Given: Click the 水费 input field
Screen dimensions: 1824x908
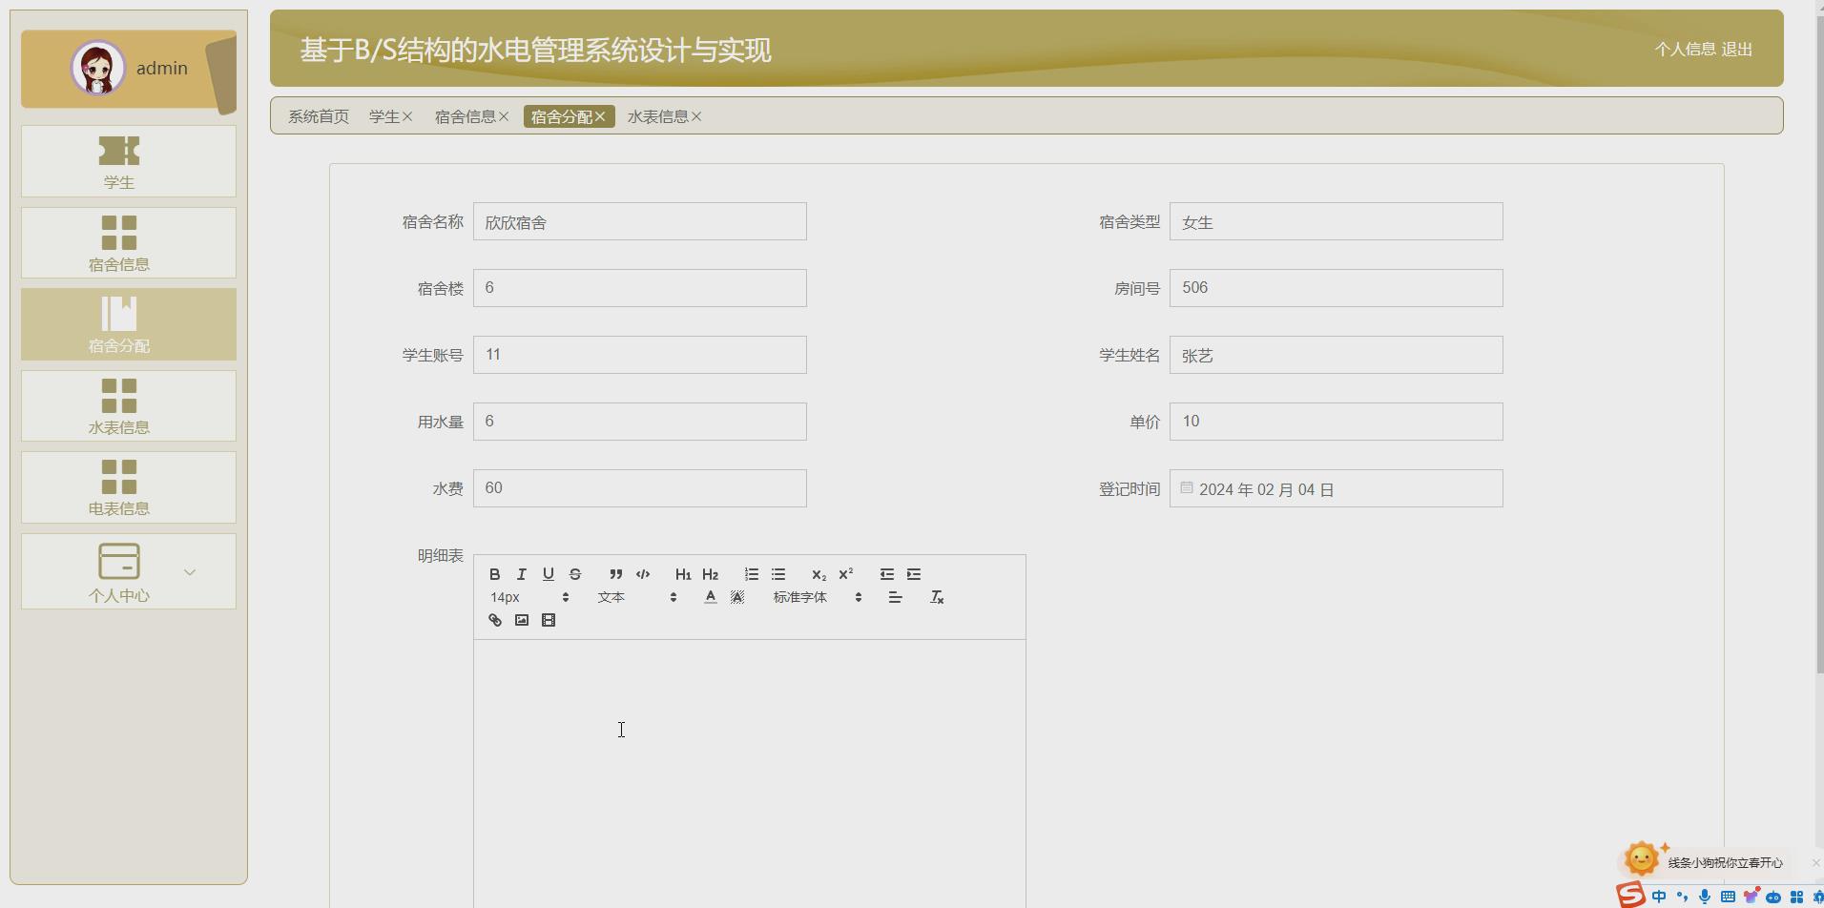Looking at the screenshot, I should click(640, 488).
